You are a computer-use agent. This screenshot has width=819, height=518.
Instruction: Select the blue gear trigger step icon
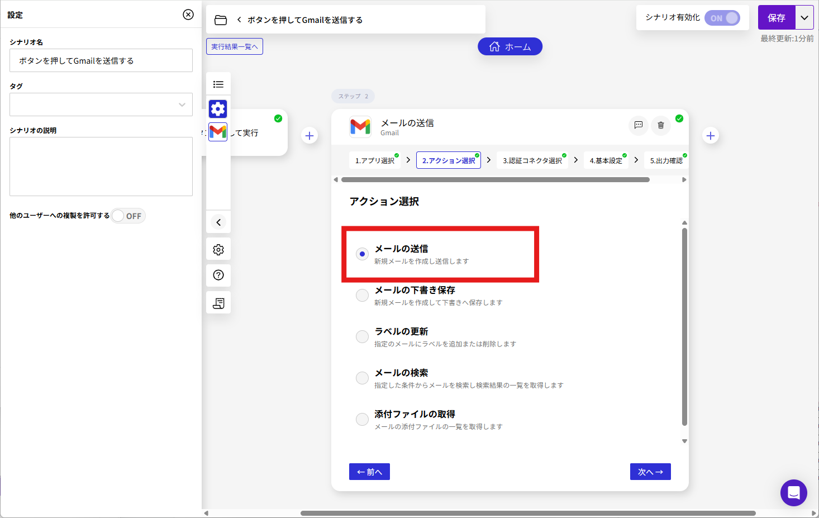click(218, 108)
